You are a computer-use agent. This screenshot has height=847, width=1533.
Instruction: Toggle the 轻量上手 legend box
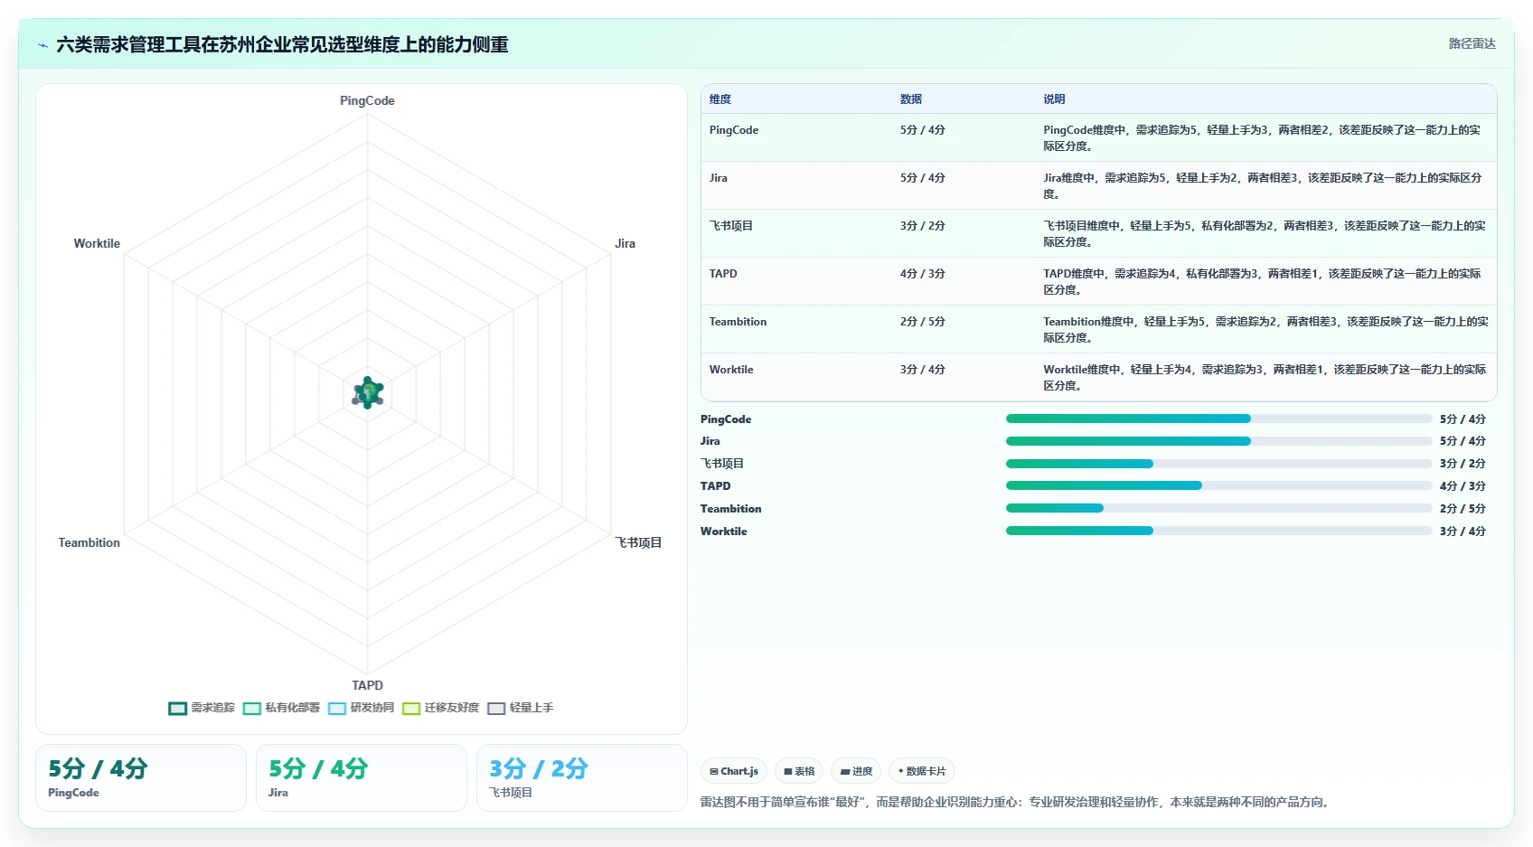coord(496,708)
